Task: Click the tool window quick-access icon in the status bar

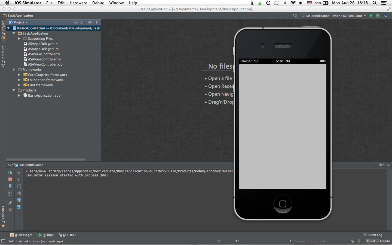Action: pos(3,241)
